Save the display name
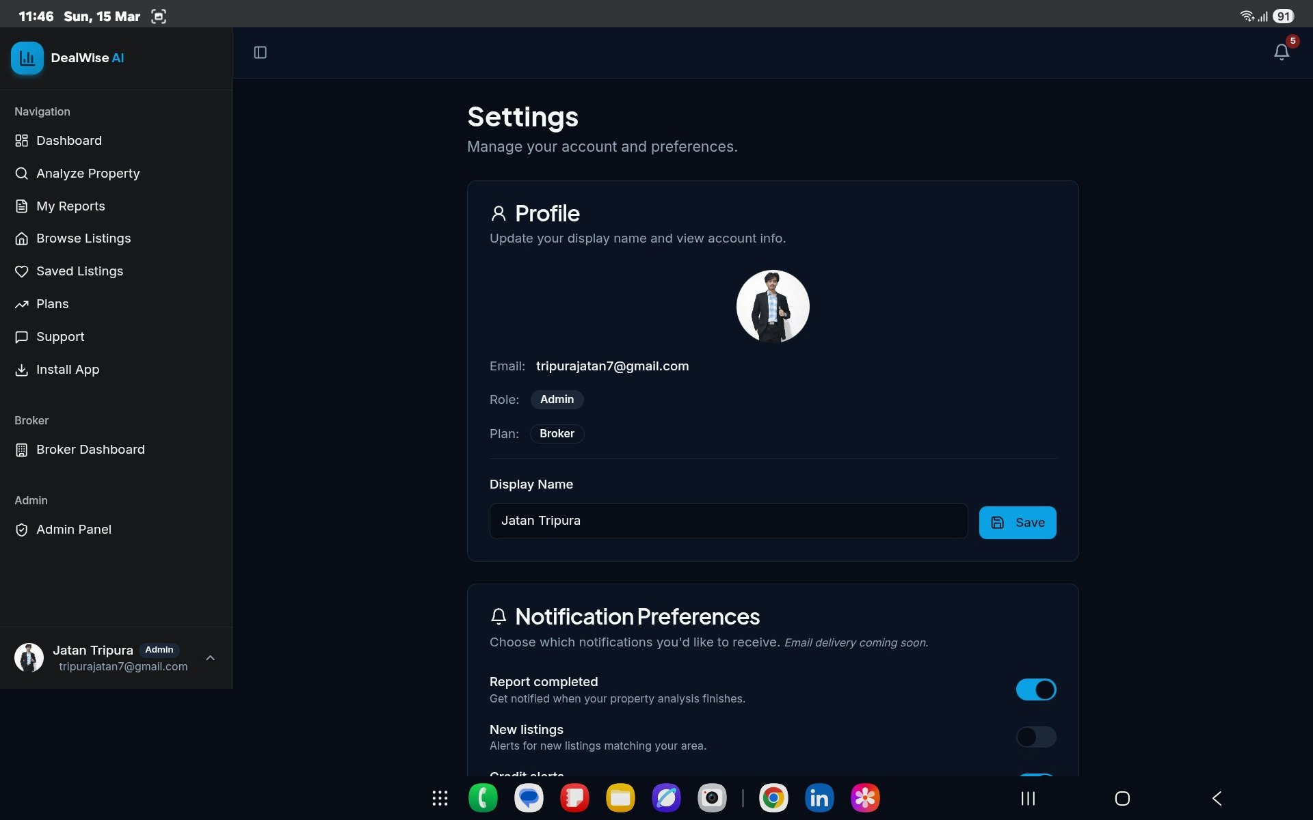 click(x=1017, y=523)
